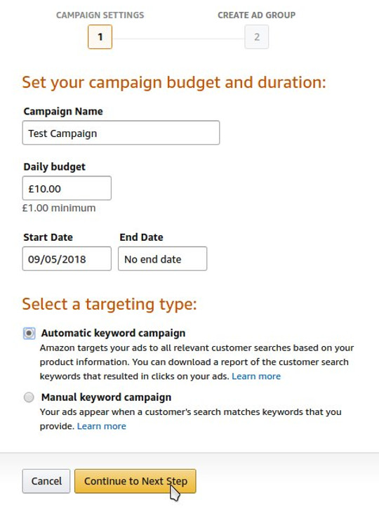Screen dimensions: 379x514
Task: Open Learn more link for automatic targeting
Action: point(256,376)
